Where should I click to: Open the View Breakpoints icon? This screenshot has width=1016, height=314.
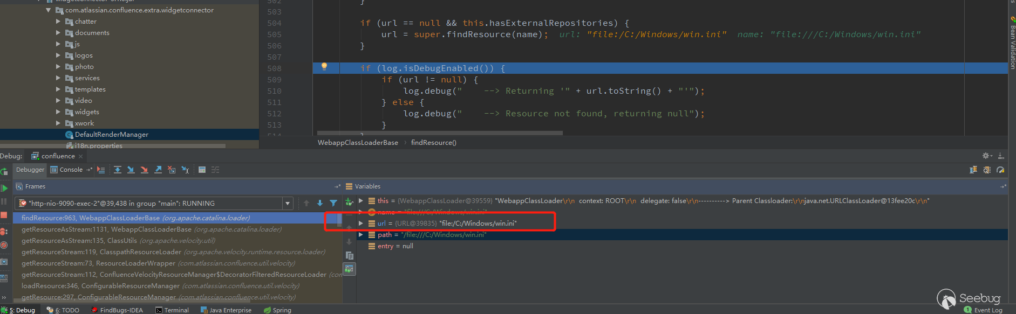click(4, 232)
